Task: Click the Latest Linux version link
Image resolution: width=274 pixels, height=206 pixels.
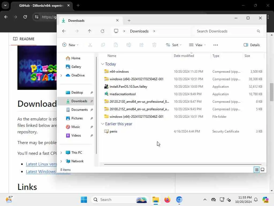Action: pyautogui.click(x=41, y=164)
